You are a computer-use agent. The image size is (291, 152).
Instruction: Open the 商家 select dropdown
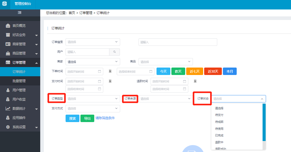tap(93, 62)
